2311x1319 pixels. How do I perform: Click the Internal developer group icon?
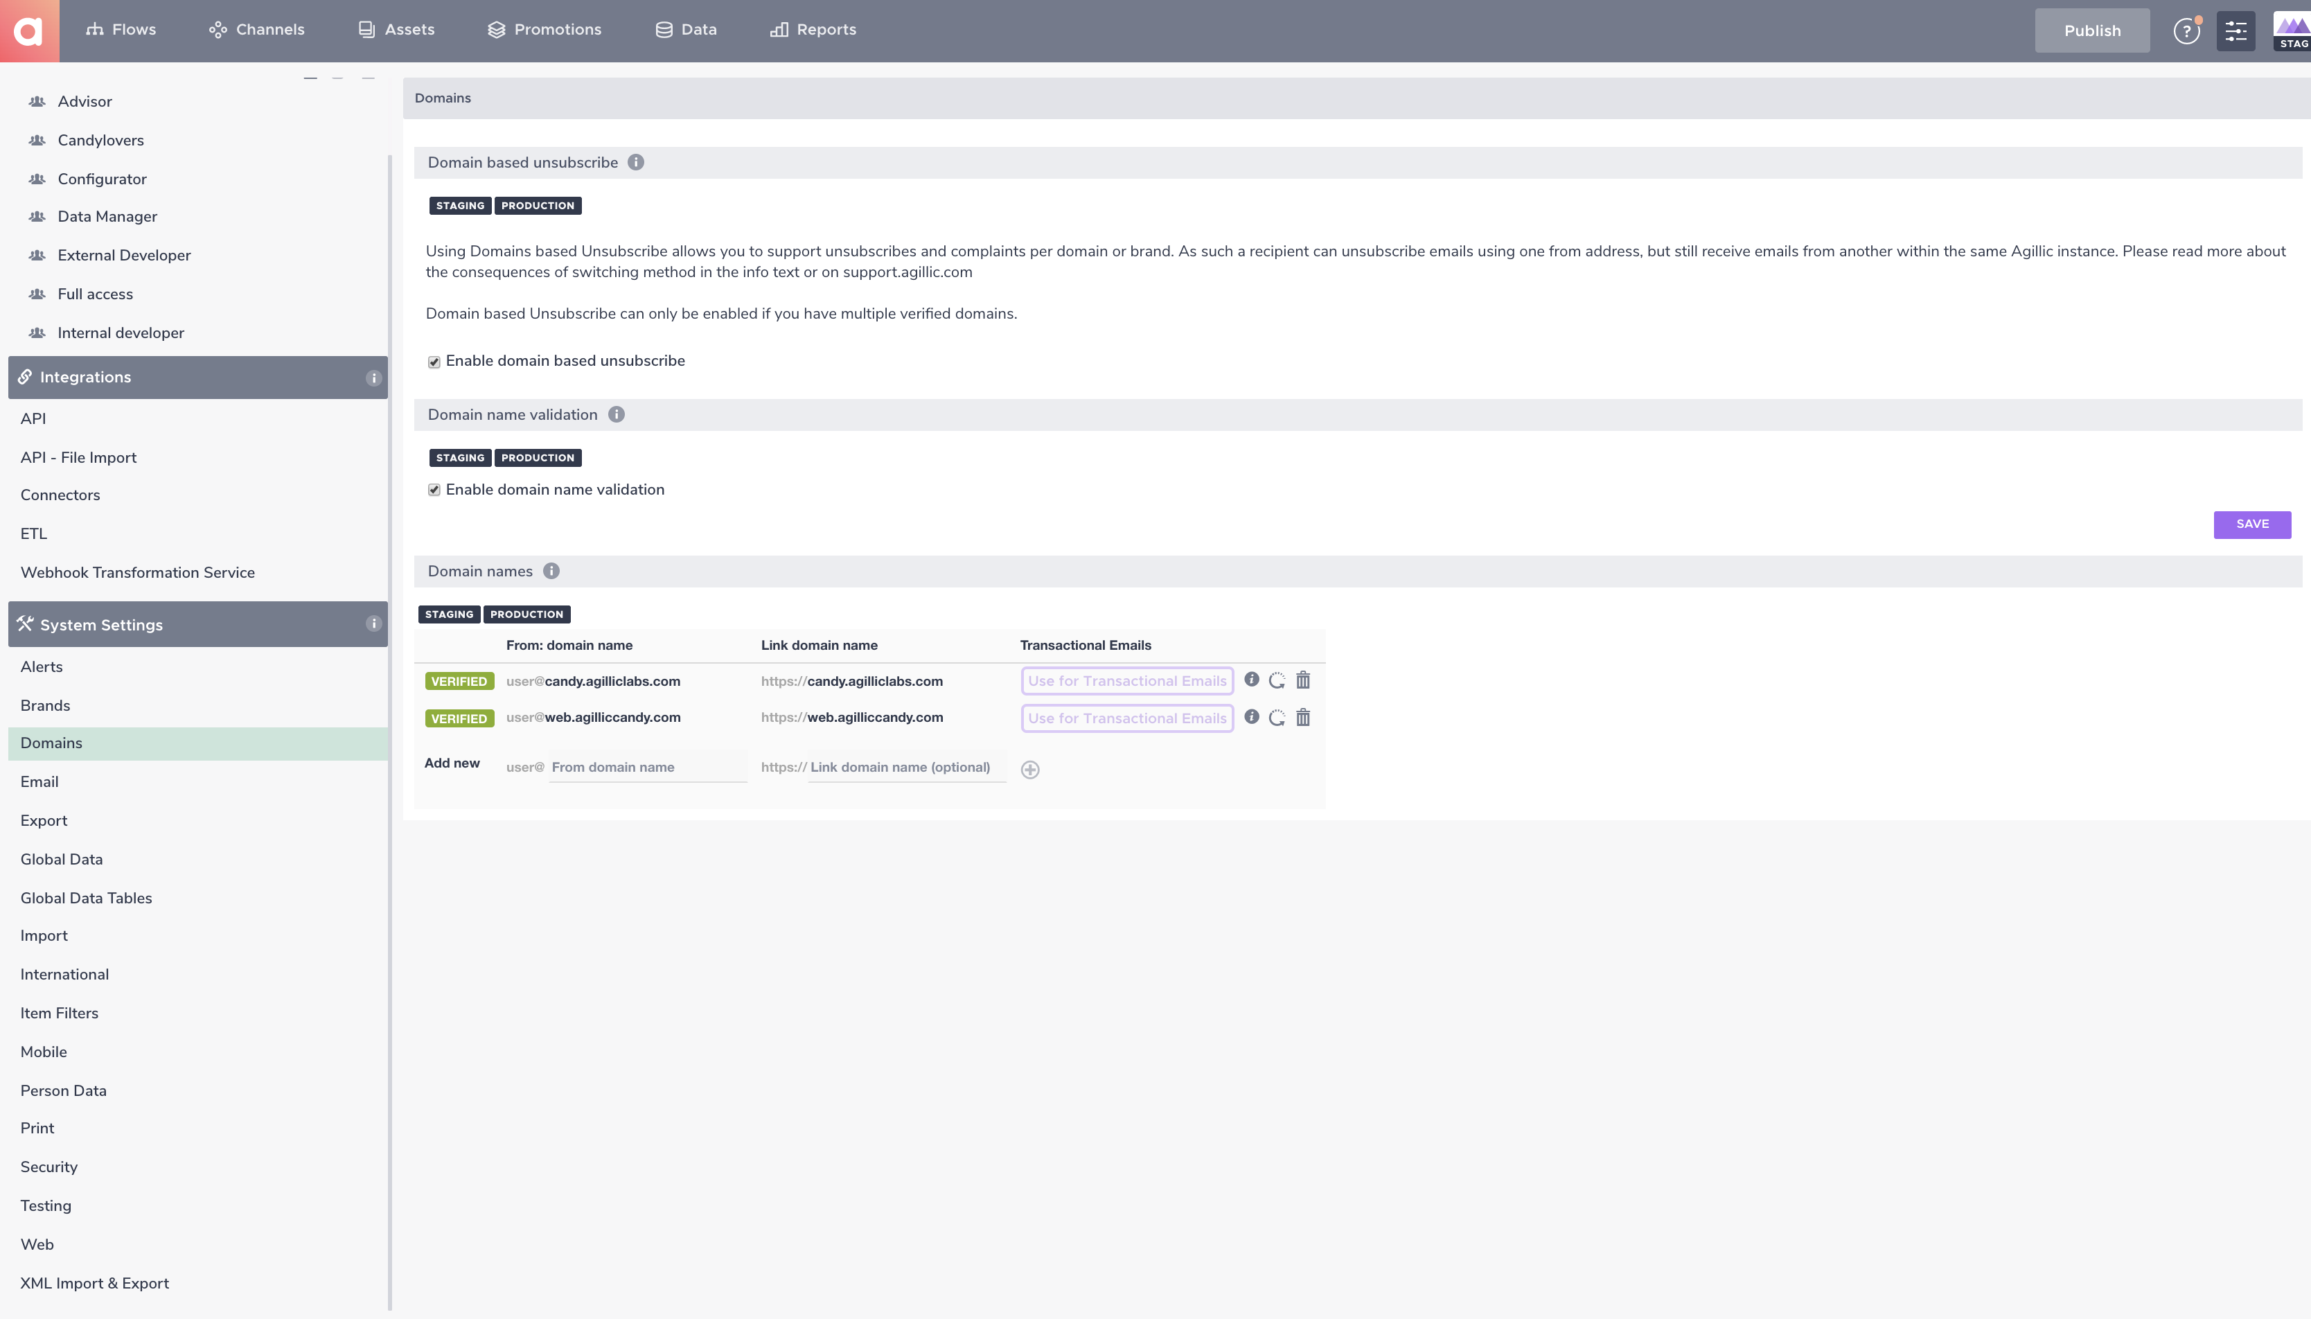point(37,333)
